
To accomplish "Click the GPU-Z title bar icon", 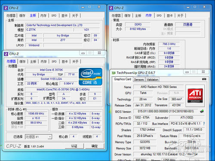I will point(114,73).
